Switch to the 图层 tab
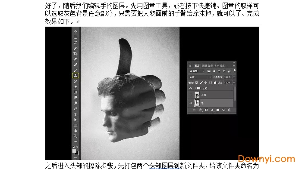302x169 pixels. (x=197, y=65)
